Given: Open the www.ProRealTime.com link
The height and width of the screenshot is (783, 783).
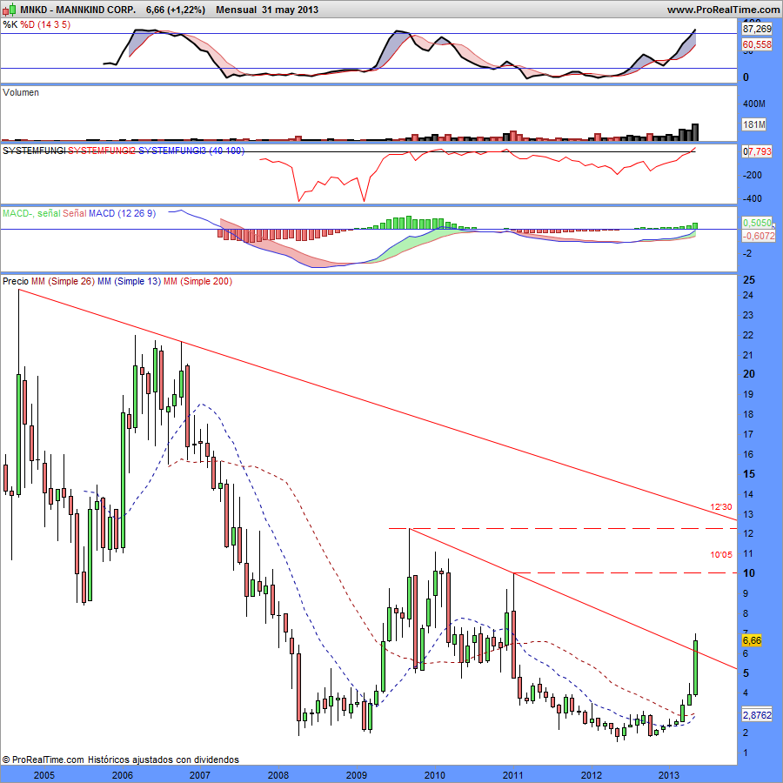Looking at the screenshot, I should click(723, 10).
